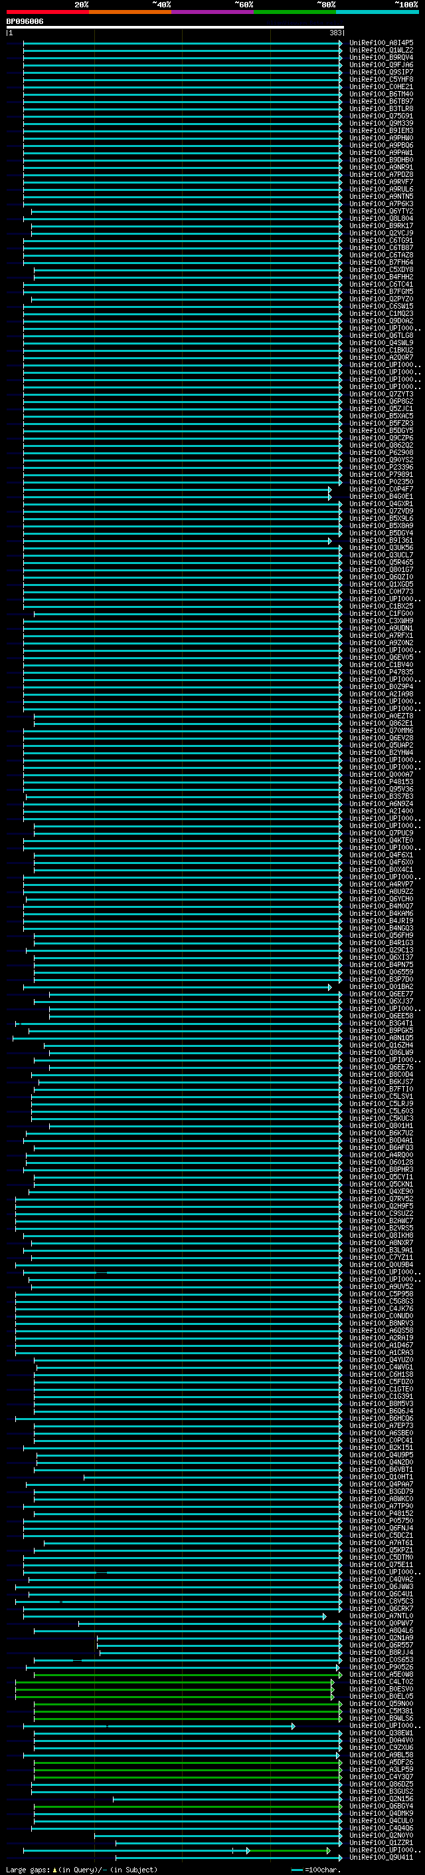Click hit label UniRef100_B6TM40
Image resolution: width=425 pixels, height=1875 pixels.
coord(381,94)
